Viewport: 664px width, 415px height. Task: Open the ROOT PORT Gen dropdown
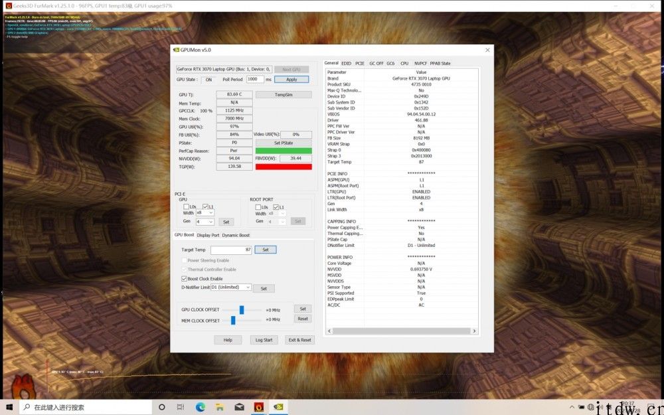click(277, 222)
